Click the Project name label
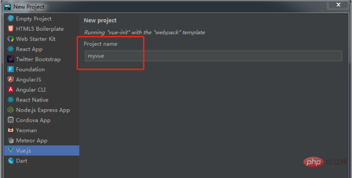The width and height of the screenshot is (352, 178). (100, 44)
